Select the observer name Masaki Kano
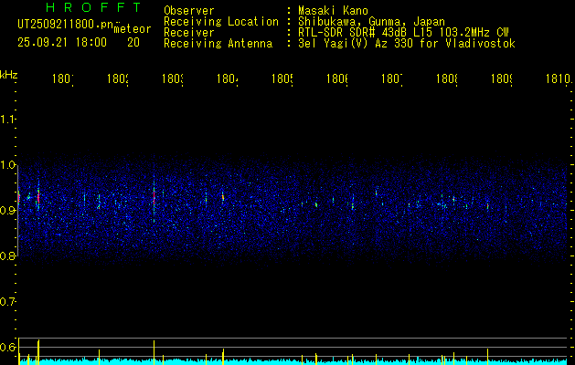Viewport: 575px width, 365px height. click(x=333, y=11)
